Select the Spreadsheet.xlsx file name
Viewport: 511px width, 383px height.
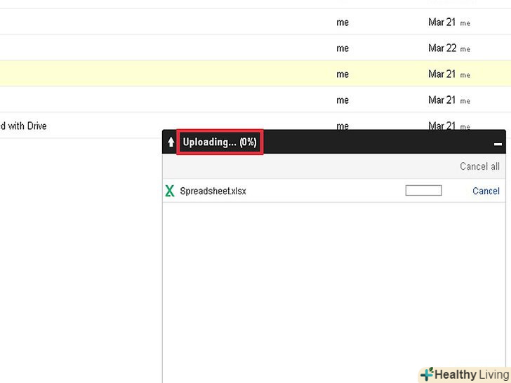click(213, 191)
